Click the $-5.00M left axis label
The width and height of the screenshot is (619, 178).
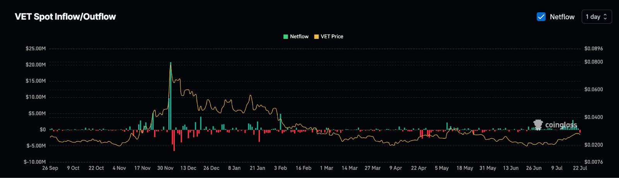tap(36, 146)
